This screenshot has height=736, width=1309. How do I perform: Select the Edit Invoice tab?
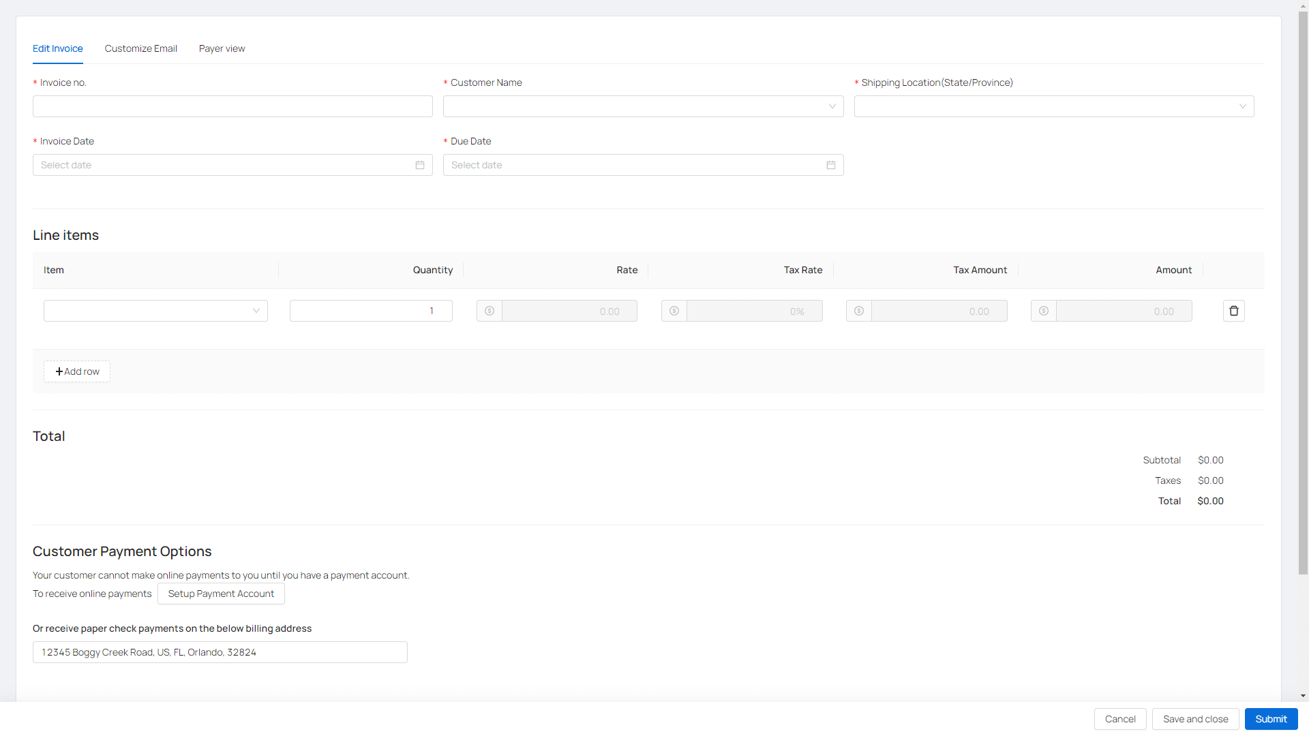[58, 48]
